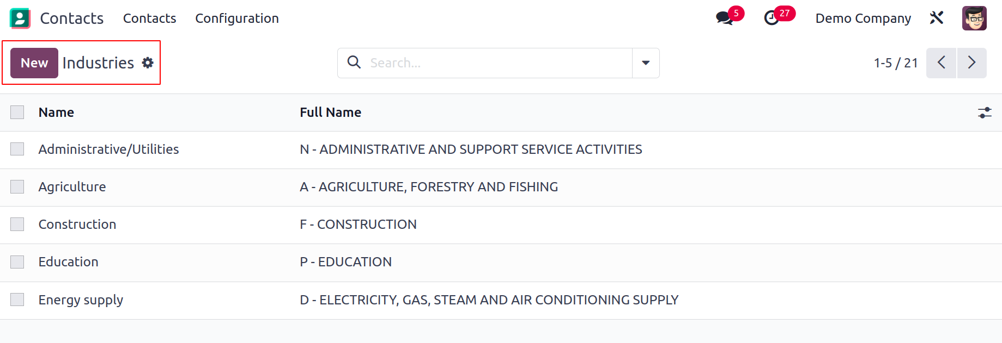Image resolution: width=1002 pixels, height=343 pixels.
Task: Open the Contacts menu item
Action: (149, 18)
